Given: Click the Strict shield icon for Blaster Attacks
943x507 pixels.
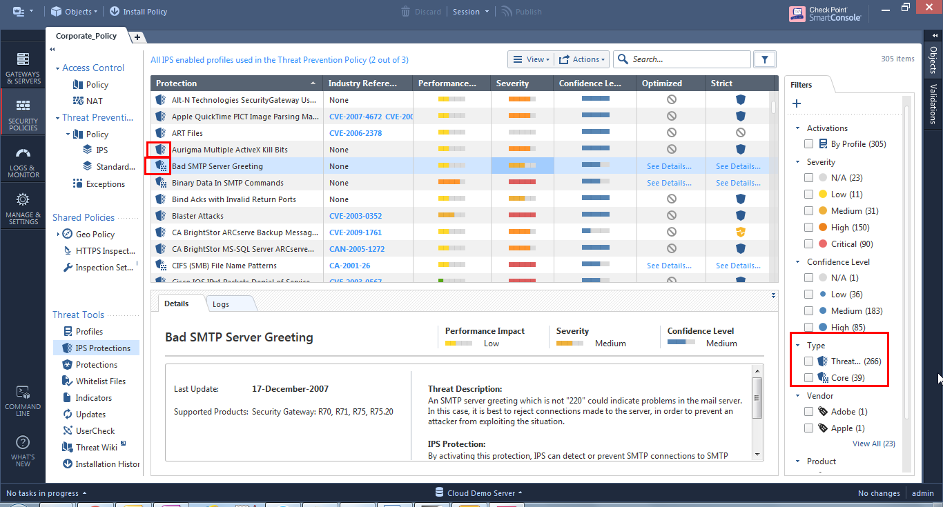Looking at the screenshot, I should click(741, 216).
